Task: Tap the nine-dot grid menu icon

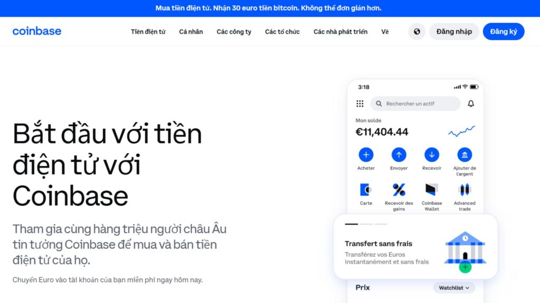Action: (360, 104)
